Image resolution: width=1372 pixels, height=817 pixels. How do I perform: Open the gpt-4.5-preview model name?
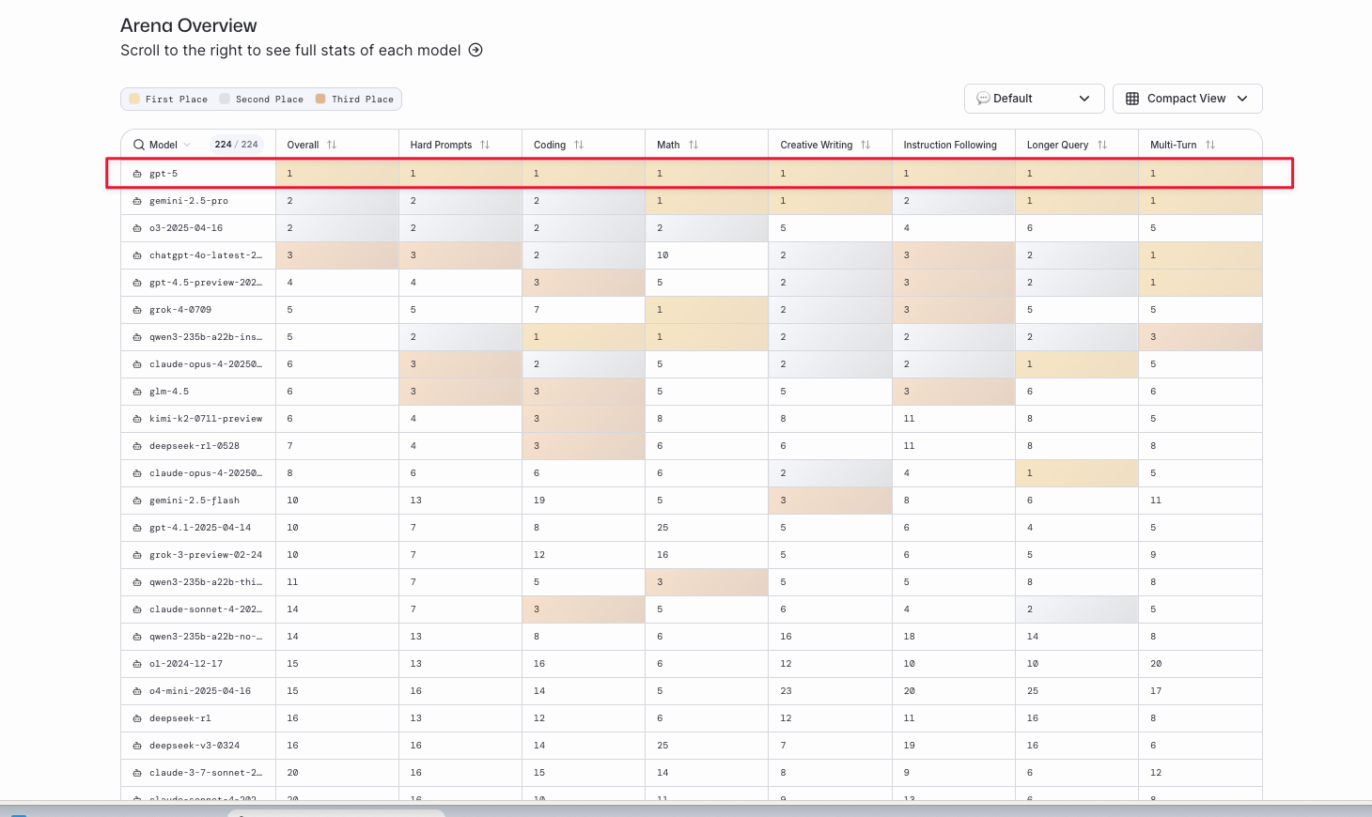pyautogui.click(x=206, y=283)
